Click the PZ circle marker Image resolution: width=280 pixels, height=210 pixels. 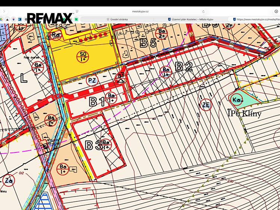[x=92, y=80]
